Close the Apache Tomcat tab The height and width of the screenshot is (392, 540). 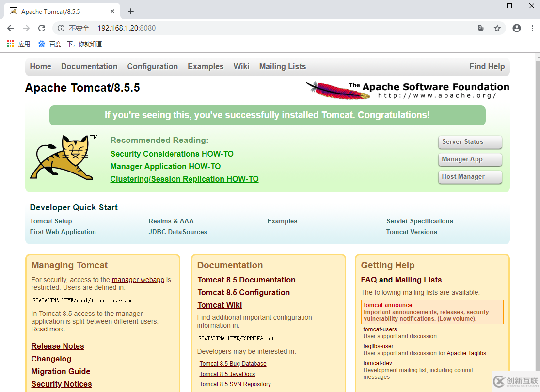click(113, 11)
